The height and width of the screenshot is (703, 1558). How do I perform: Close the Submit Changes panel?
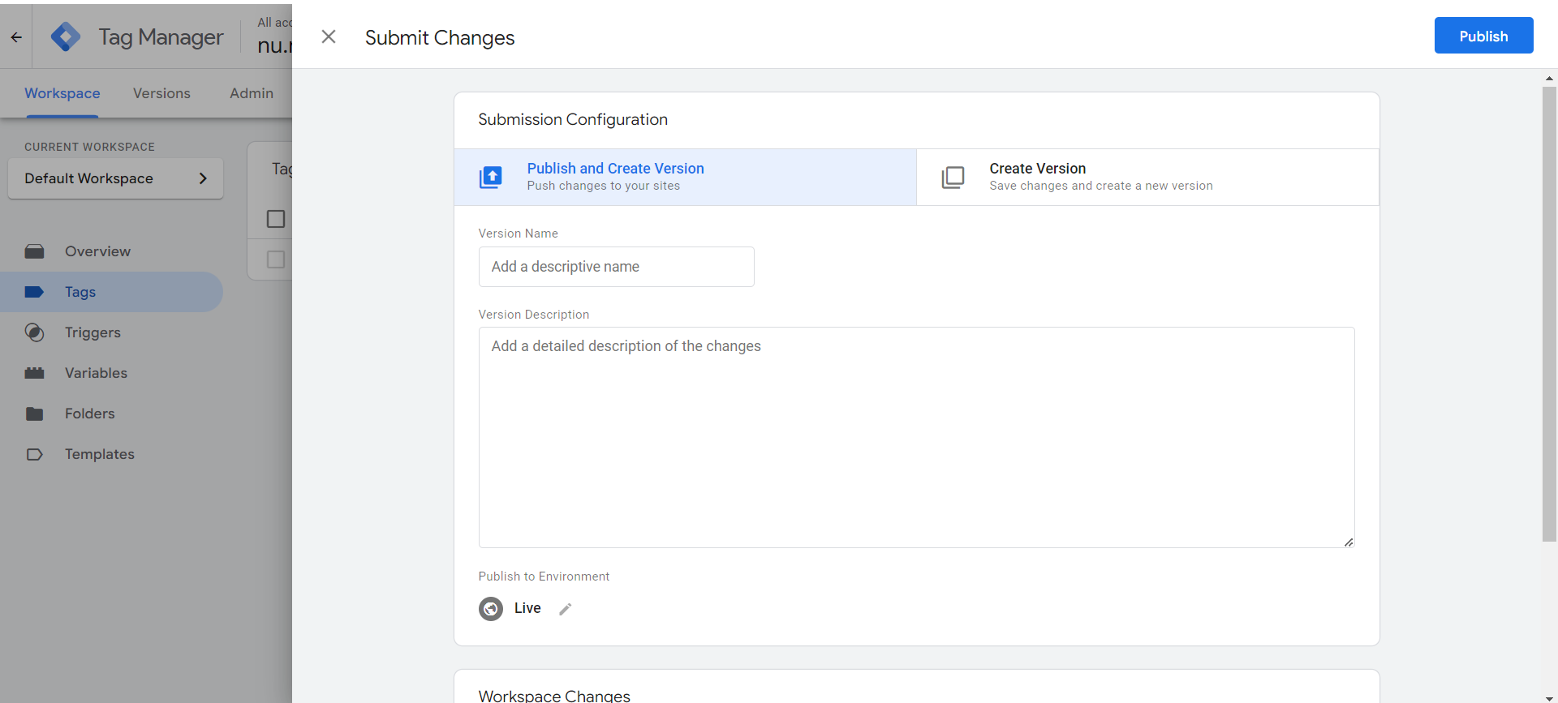(x=329, y=36)
